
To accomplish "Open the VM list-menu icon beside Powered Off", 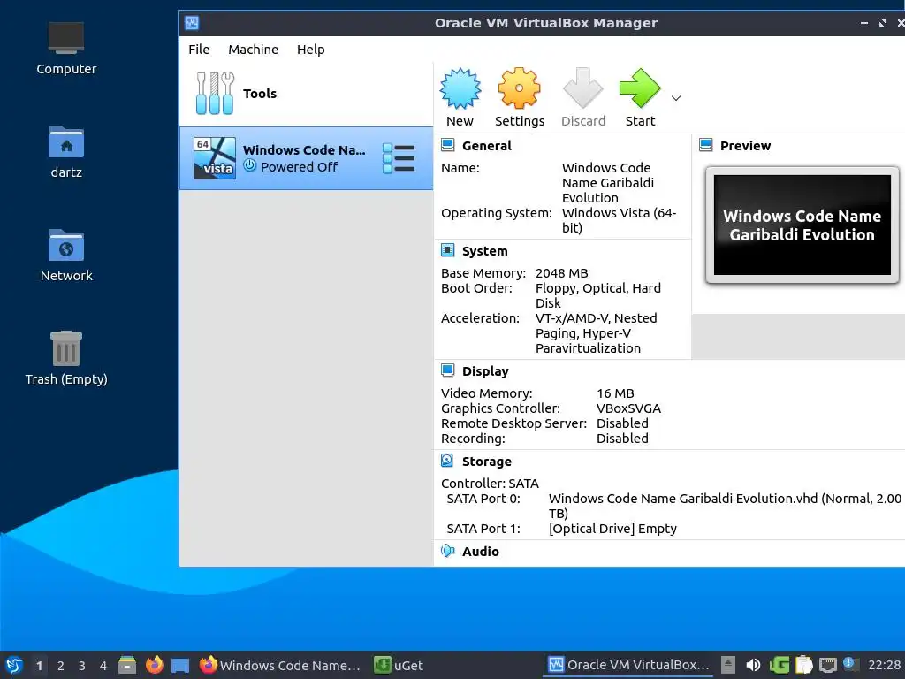I will pyautogui.click(x=399, y=158).
